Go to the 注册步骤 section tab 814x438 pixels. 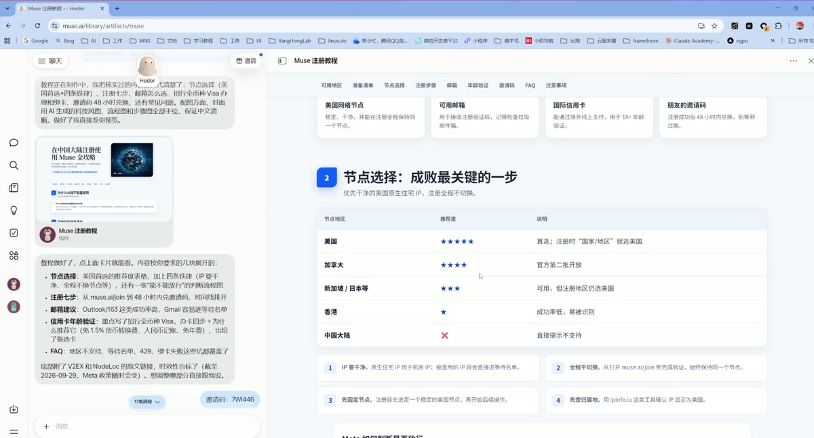426,85
